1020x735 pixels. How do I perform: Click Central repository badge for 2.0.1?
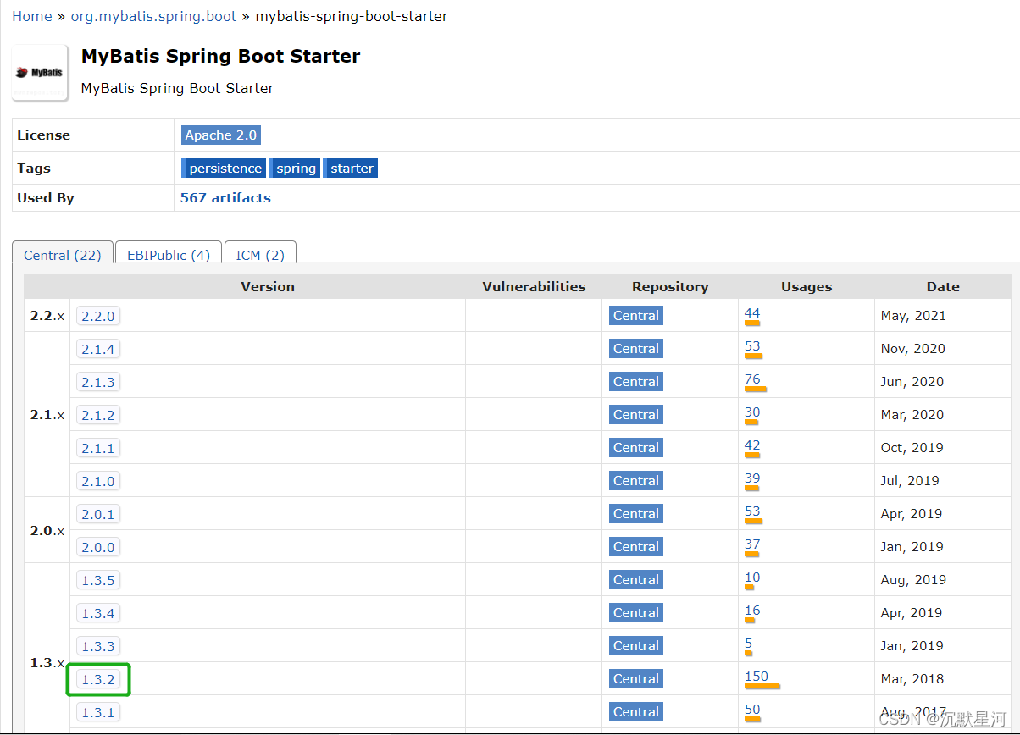(636, 514)
